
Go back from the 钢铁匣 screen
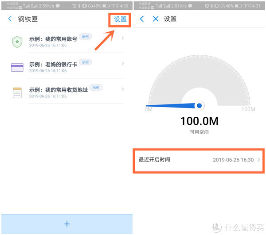coord(10,19)
